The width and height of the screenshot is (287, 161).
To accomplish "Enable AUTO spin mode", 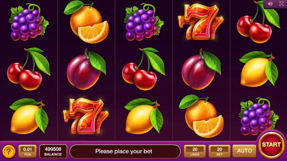I will tap(244, 151).
